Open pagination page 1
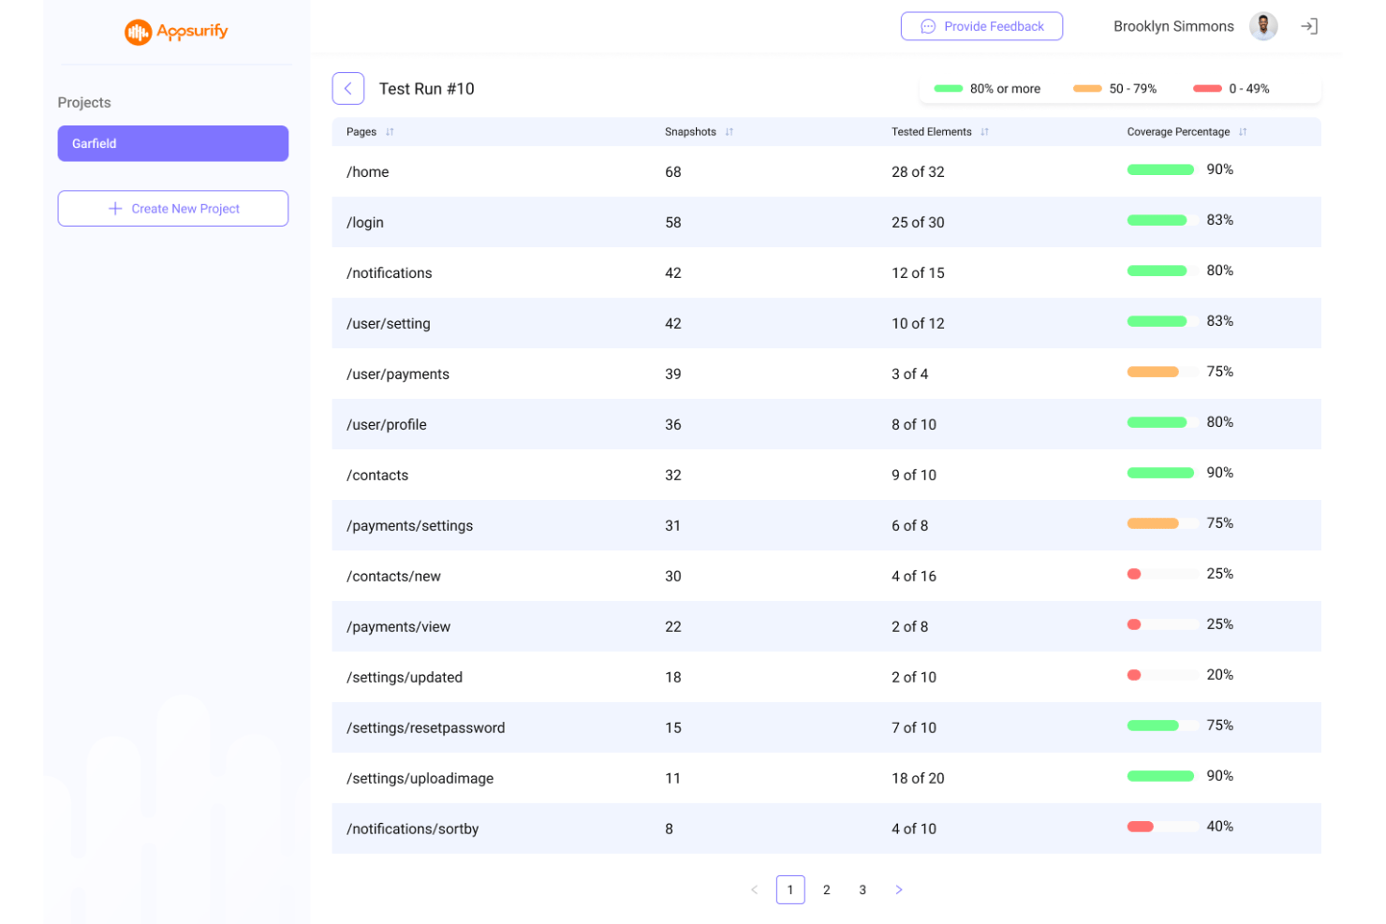The height and width of the screenshot is (924, 1386). coord(790,889)
